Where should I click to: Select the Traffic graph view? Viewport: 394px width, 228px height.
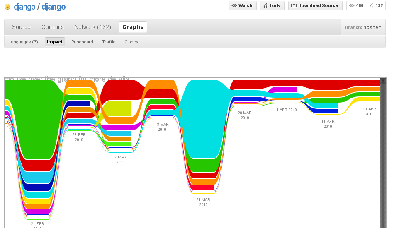[109, 42]
